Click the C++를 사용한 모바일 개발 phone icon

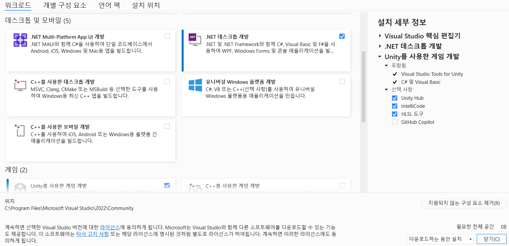[20, 130]
